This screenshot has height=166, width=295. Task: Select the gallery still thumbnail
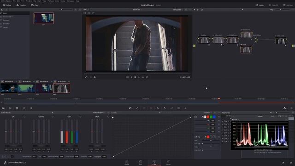coord(44,18)
